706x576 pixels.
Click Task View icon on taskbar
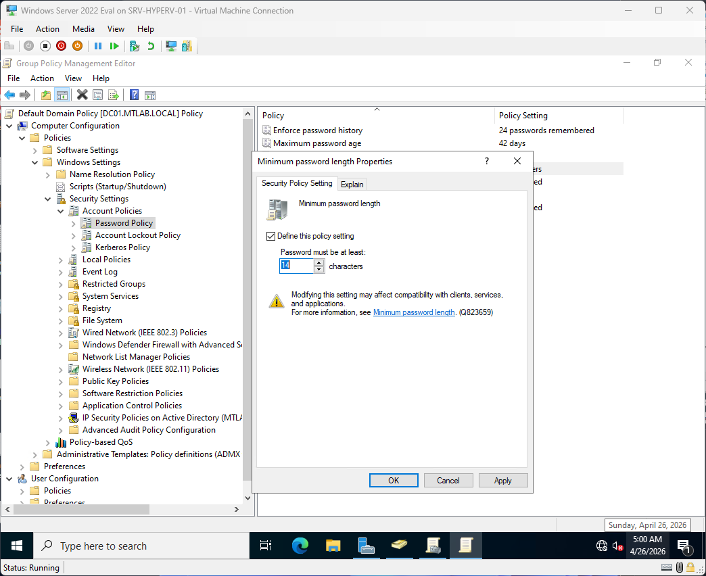point(266,546)
